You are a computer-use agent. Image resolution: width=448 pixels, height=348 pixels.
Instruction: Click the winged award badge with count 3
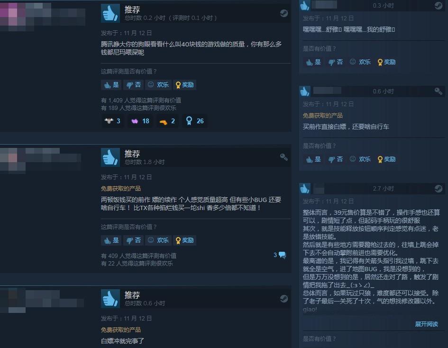click(112, 121)
